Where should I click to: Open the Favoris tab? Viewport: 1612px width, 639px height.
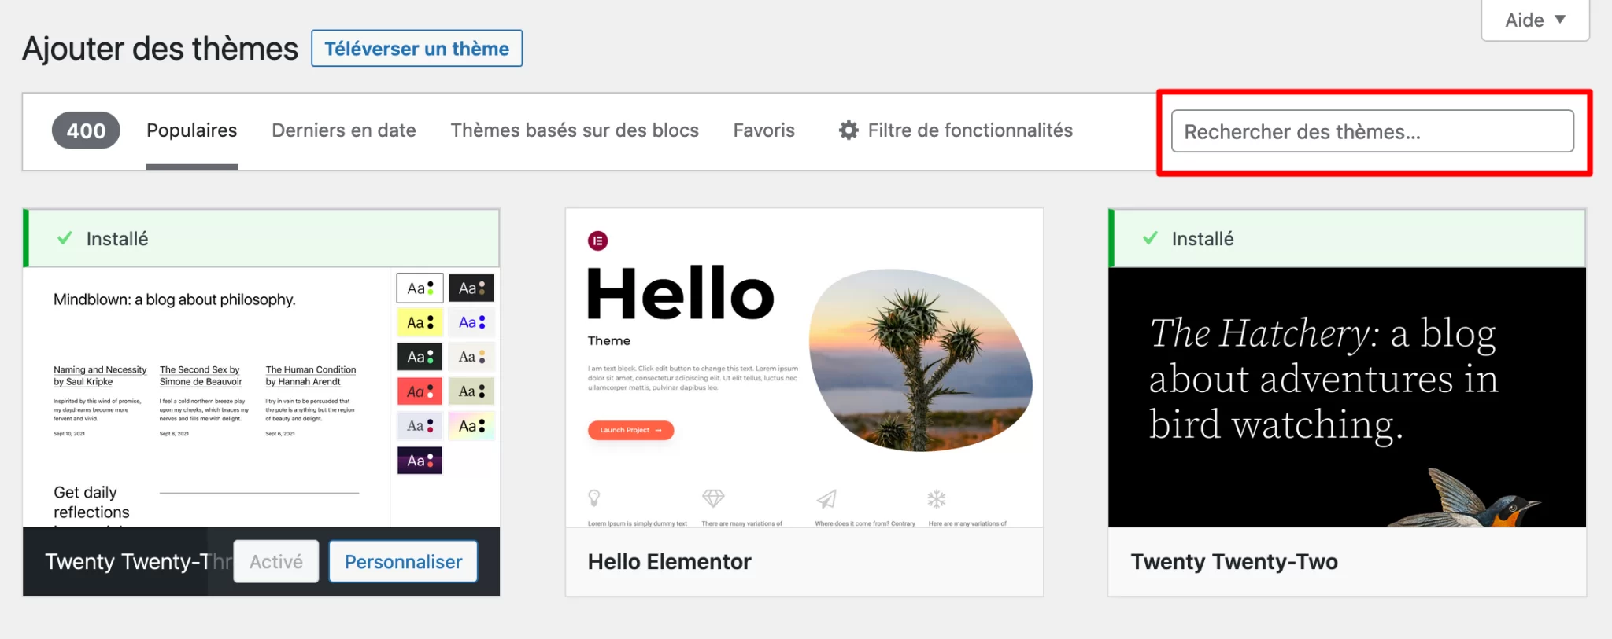[x=763, y=130]
